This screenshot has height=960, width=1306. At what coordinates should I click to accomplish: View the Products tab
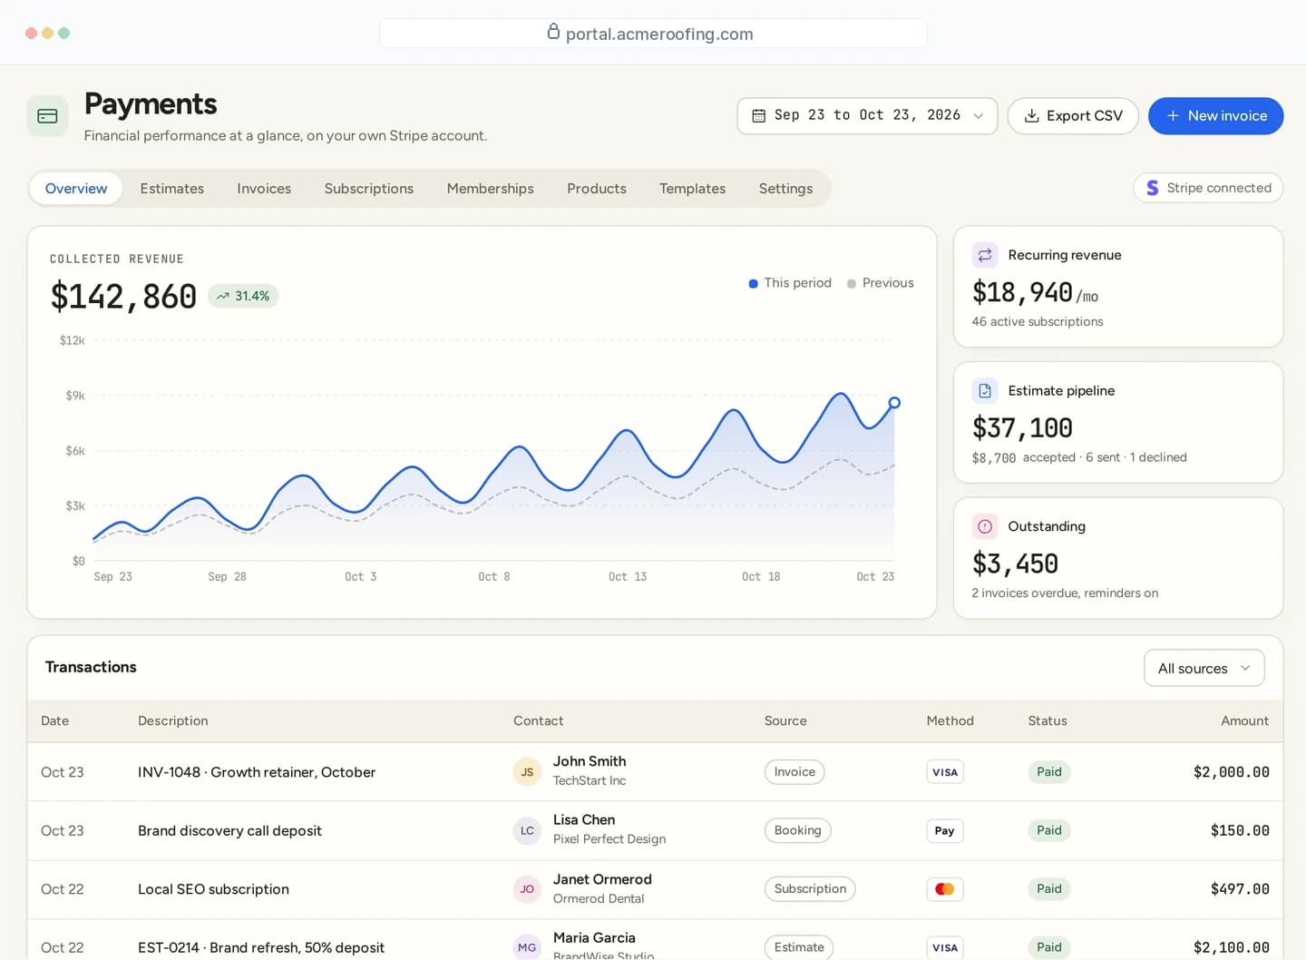(597, 189)
